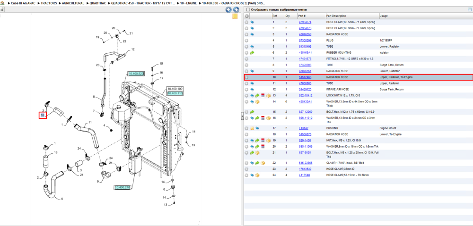
Task: Click the blue arrow icon on ref 3 radiator hose
Action: coord(252,34)
